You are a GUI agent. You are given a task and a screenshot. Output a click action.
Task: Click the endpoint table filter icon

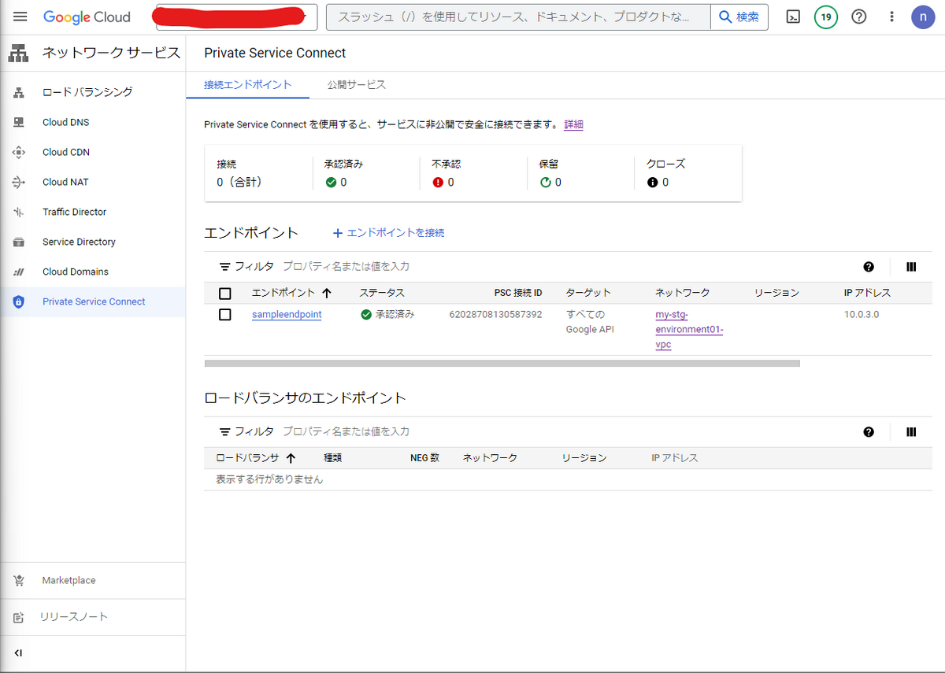[224, 267]
